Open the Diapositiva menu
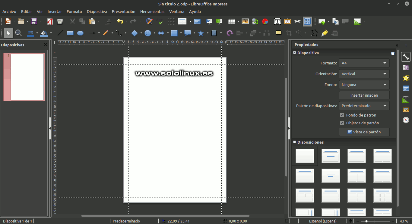 97,11
